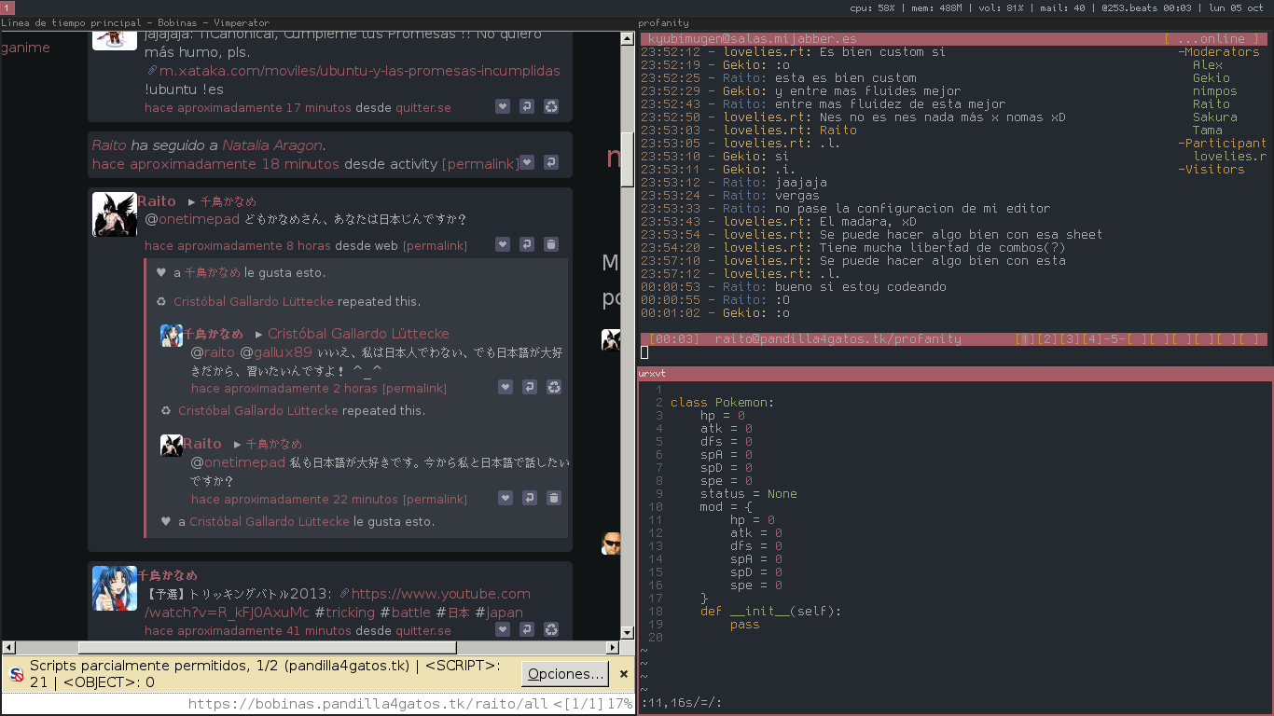Click the -Visitors roster header in profanity

1212,170
